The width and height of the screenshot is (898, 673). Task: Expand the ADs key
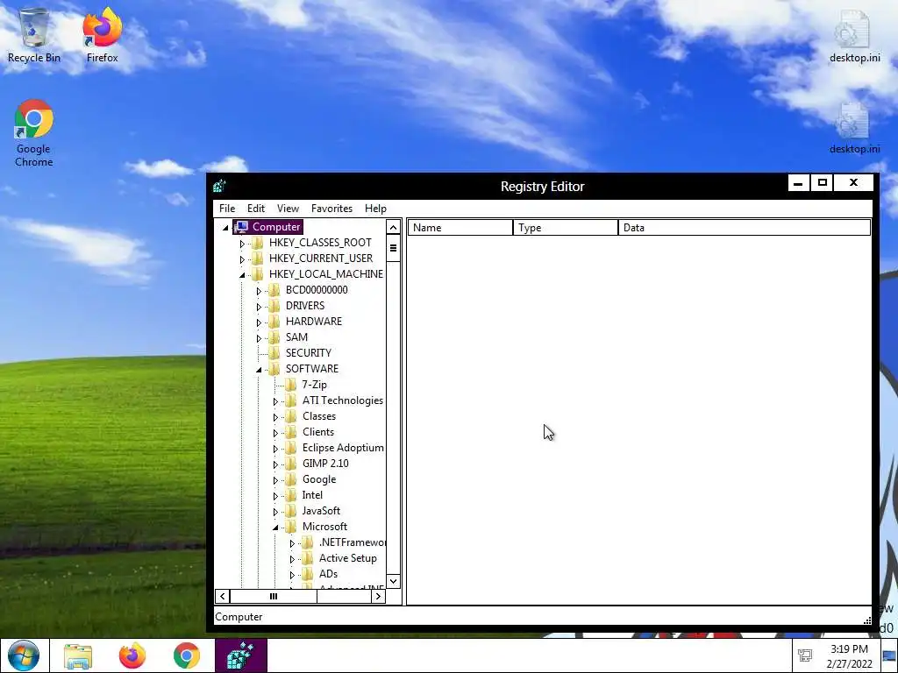pyautogui.click(x=292, y=575)
